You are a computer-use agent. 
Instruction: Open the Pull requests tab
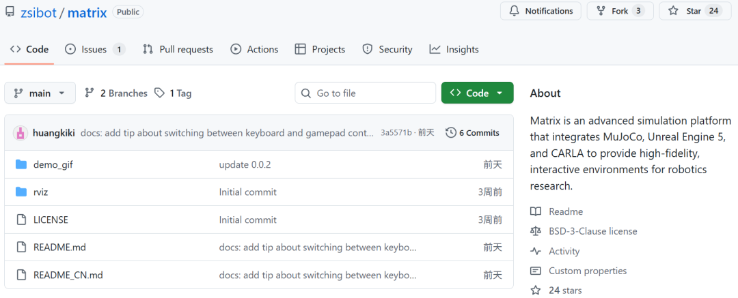tap(178, 49)
